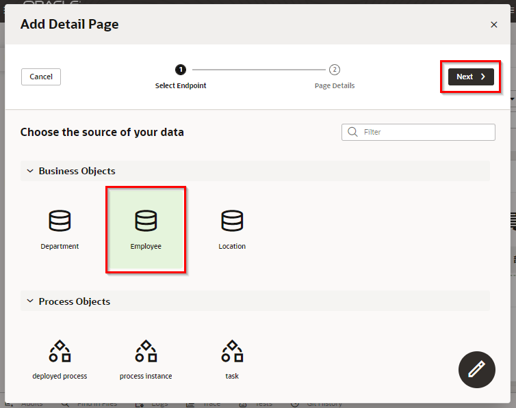This screenshot has width=516, height=408.
Task: Pick the Location business object icon
Action: click(232, 221)
